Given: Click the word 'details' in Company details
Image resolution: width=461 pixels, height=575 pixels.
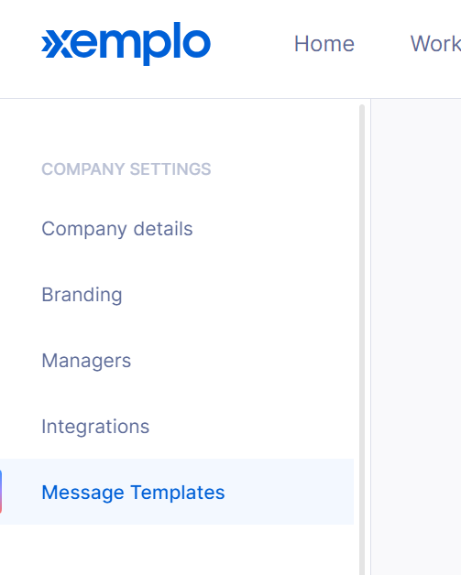Looking at the screenshot, I should click(x=163, y=229).
